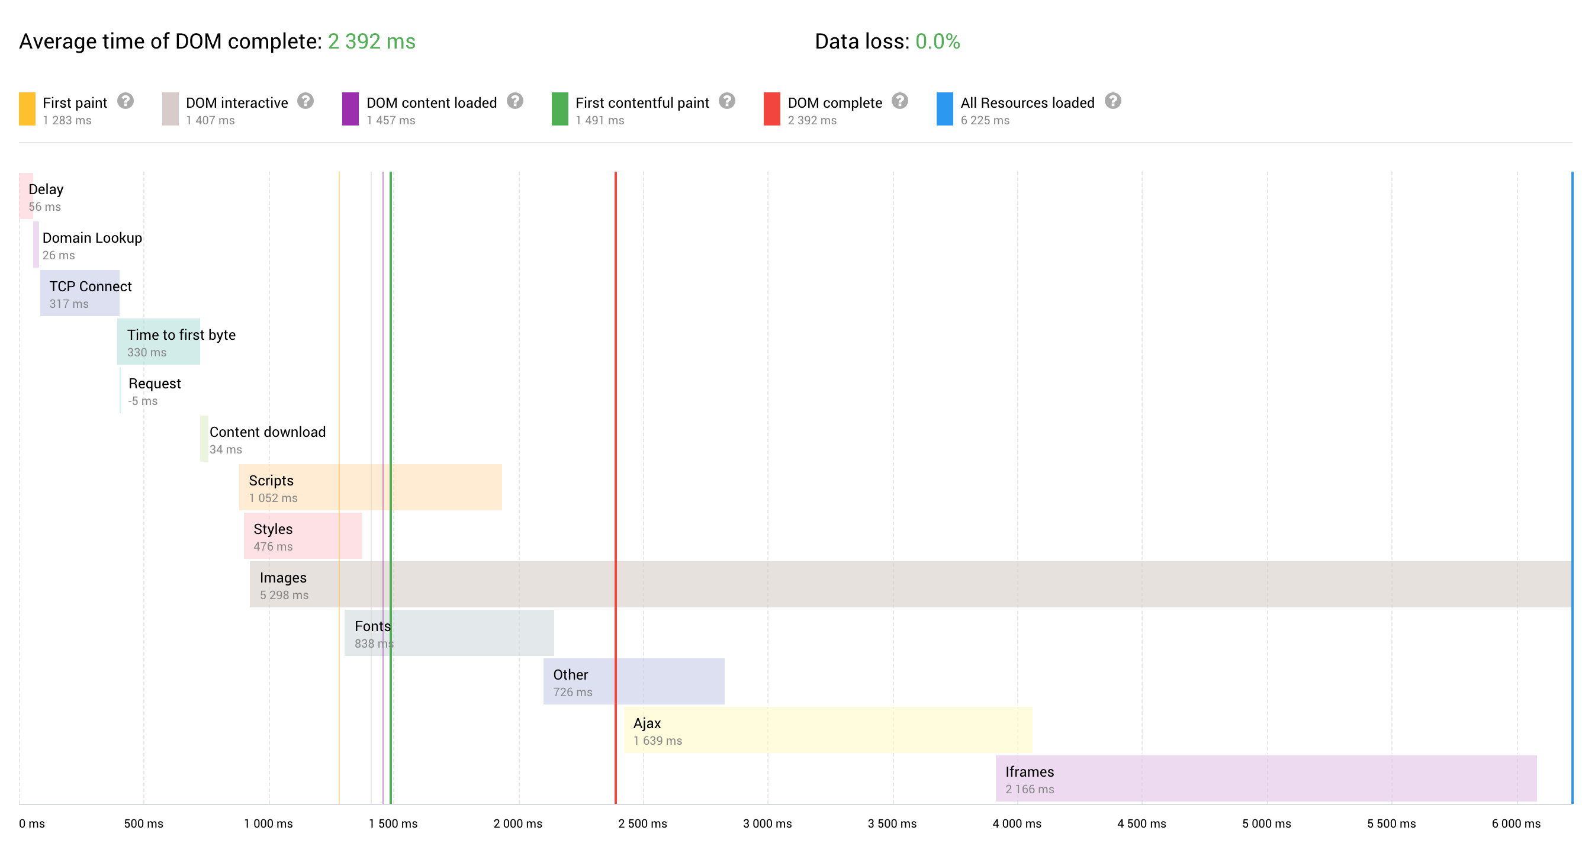This screenshot has width=1582, height=843.
Task: Open help for First contentful paint
Action: click(x=726, y=102)
